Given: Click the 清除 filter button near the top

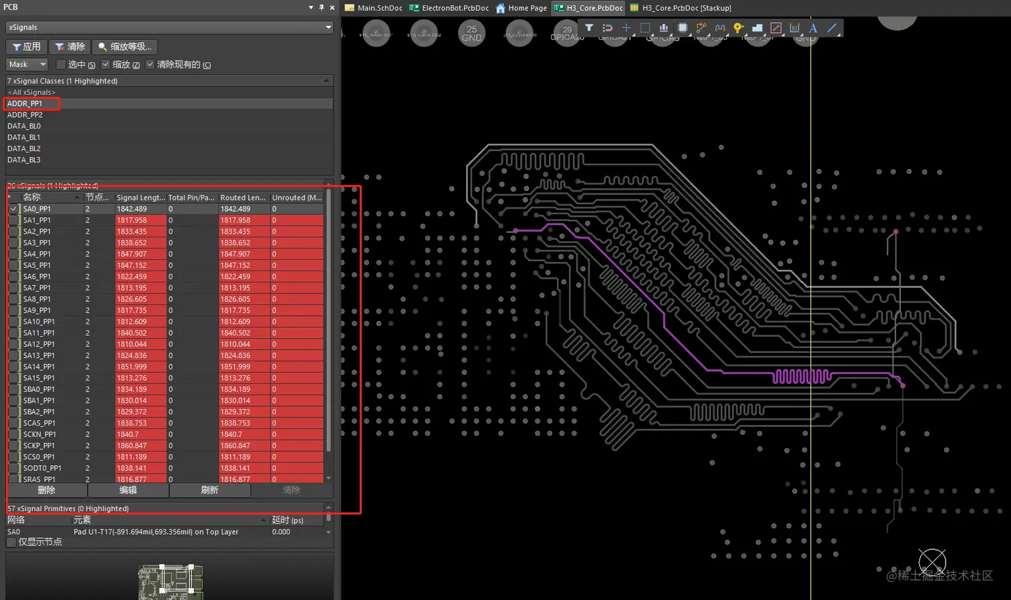Looking at the screenshot, I should point(70,47).
